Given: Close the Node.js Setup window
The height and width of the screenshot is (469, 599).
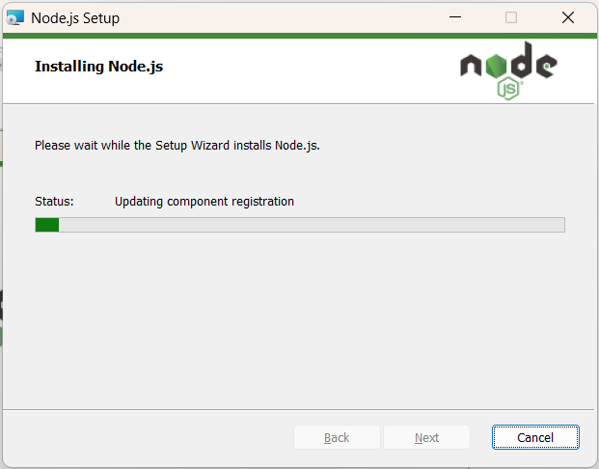Looking at the screenshot, I should point(568,17).
